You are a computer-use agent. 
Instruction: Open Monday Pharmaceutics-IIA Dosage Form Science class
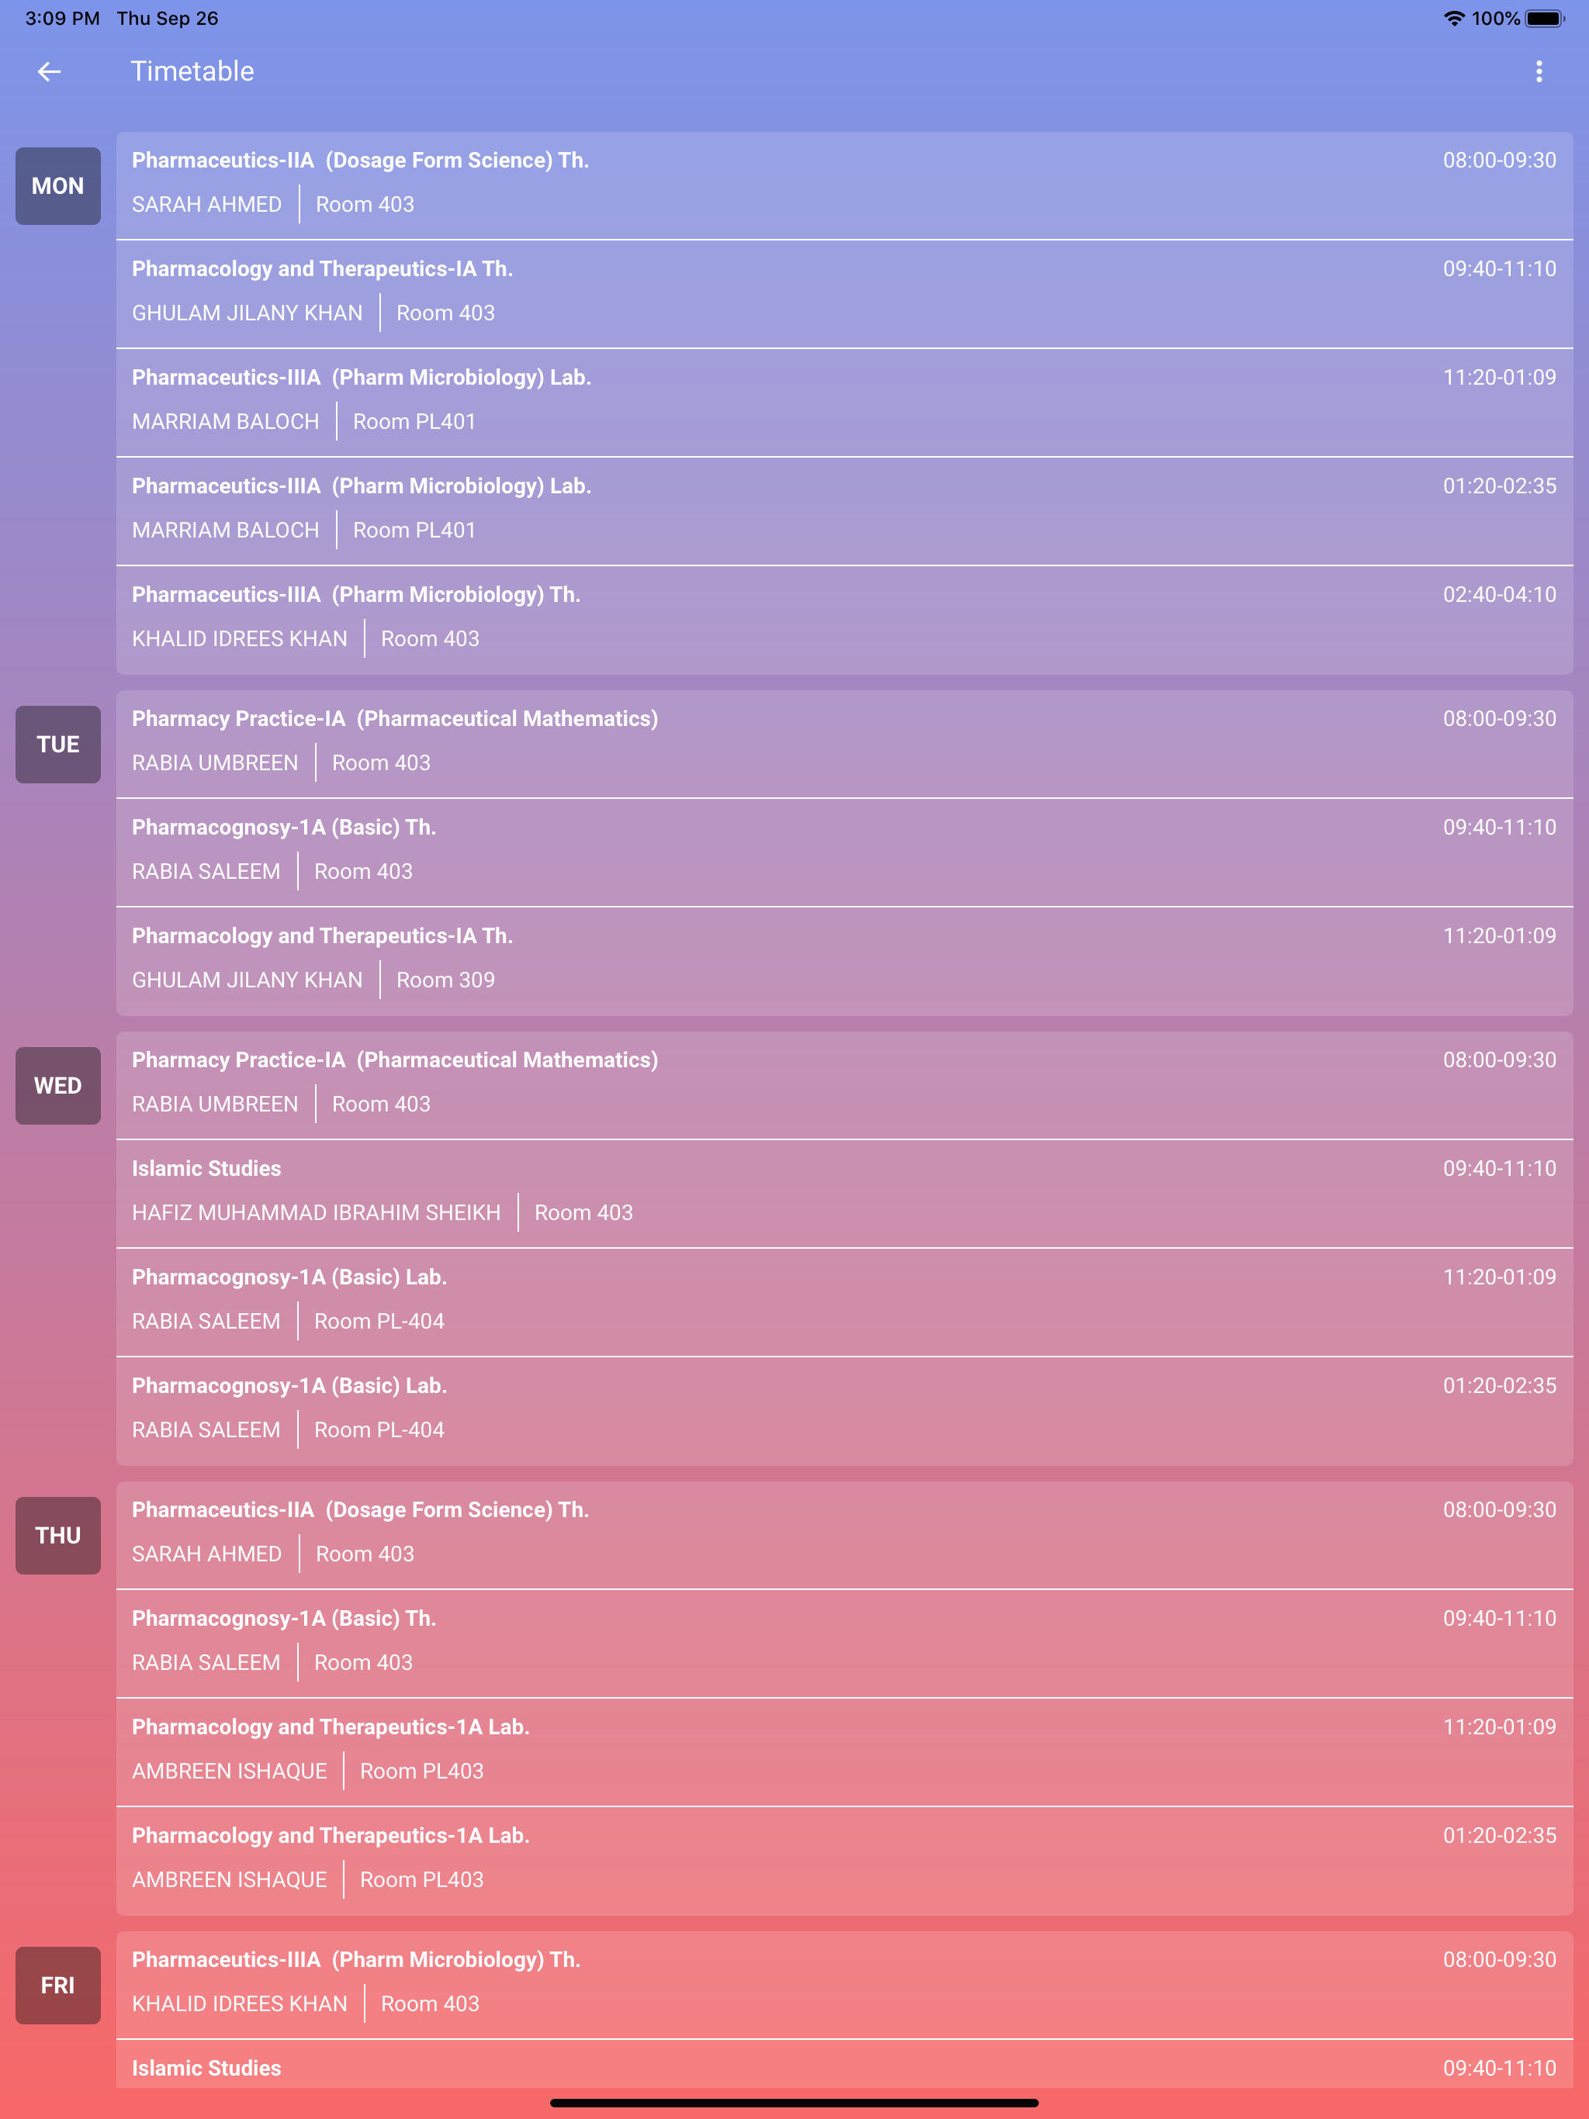tap(844, 185)
